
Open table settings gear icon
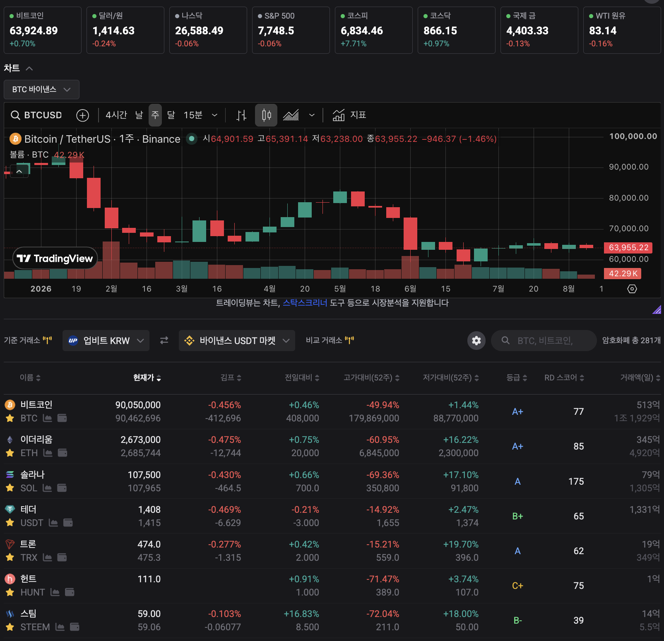(x=476, y=340)
